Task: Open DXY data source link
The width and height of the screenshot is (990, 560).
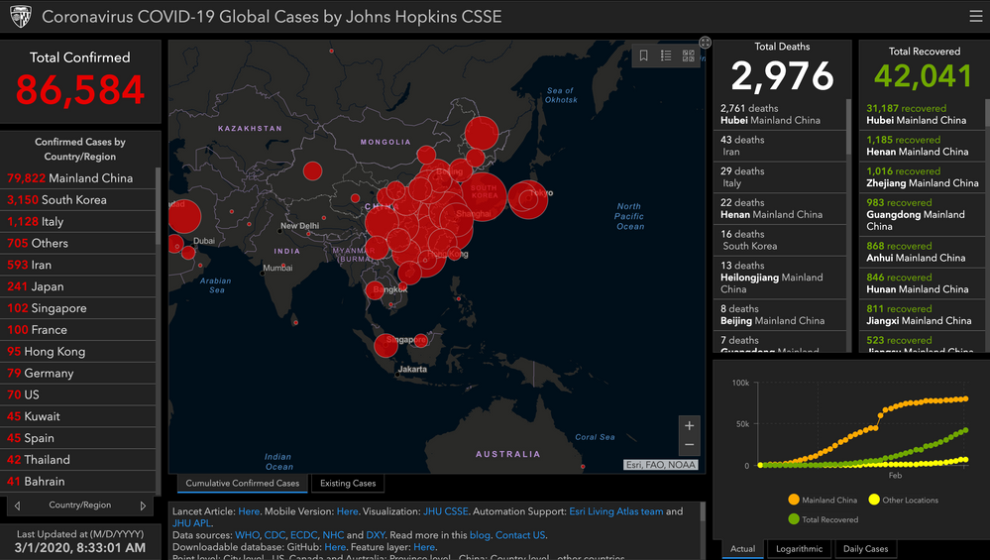Action: pyautogui.click(x=375, y=535)
